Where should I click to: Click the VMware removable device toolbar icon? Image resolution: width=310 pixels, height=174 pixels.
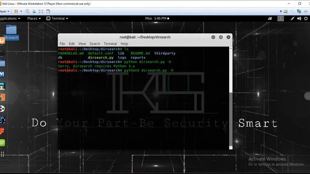click(x=34, y=11)
